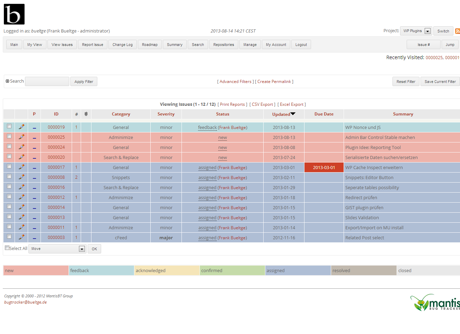
Task: Click the 'confirmed' green legend swatch
Action: pyautogui.click(x=232, y=270)
